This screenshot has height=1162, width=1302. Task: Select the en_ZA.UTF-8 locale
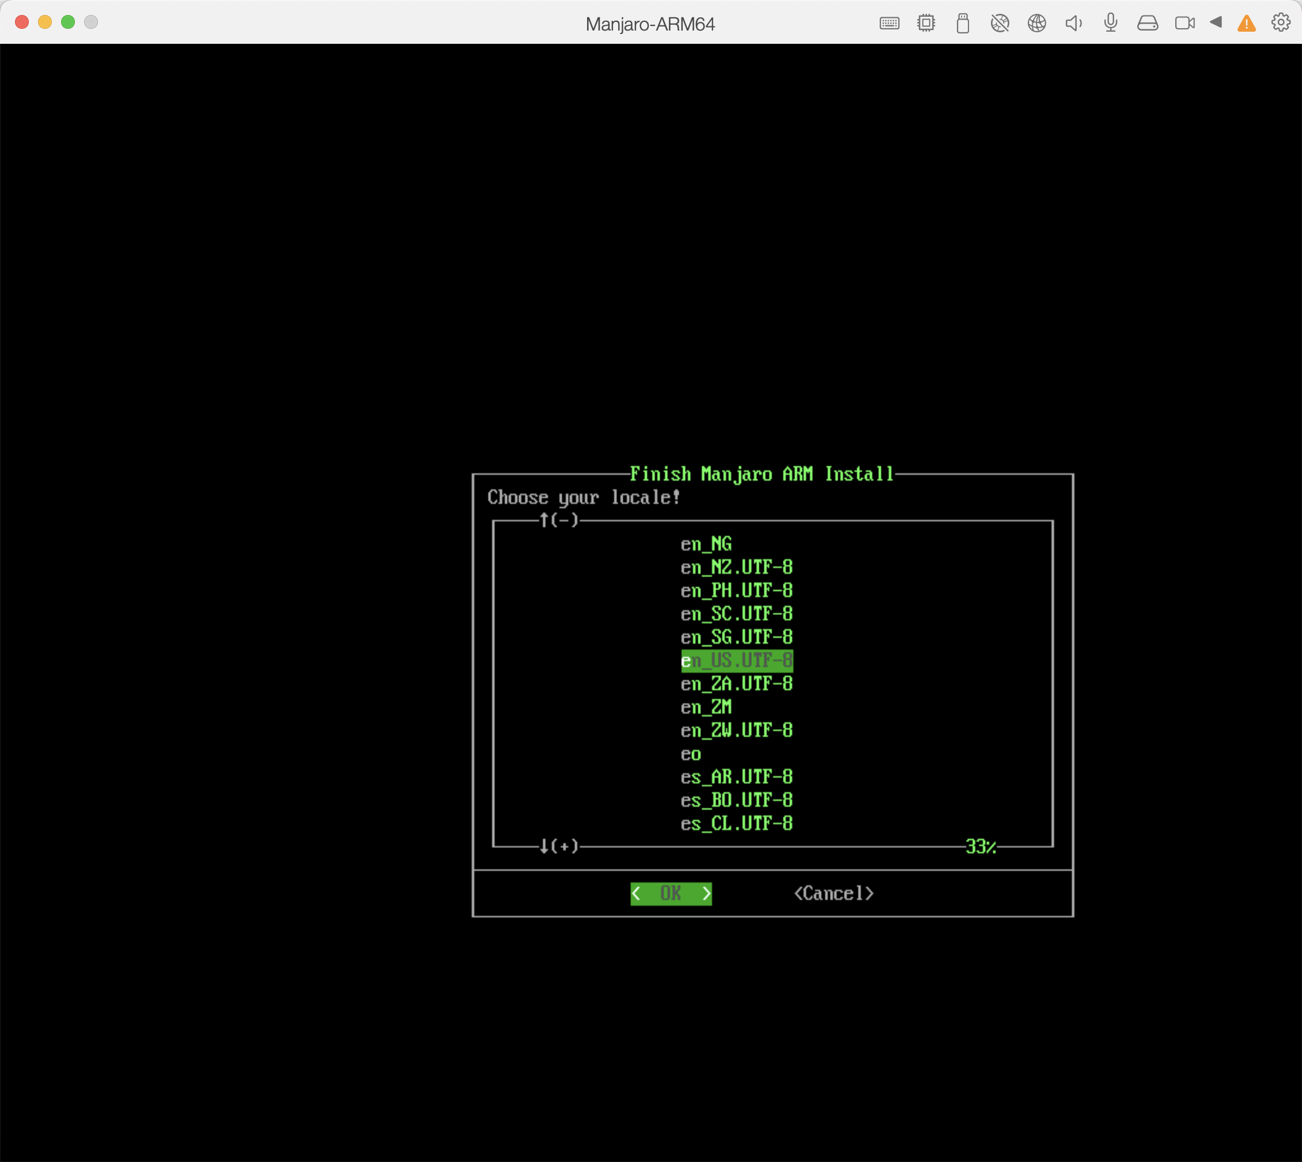[x=736, y=684]
